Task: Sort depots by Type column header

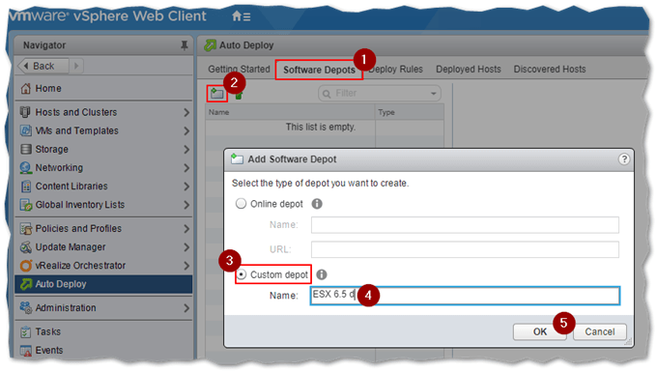Action: pos(410,112)
